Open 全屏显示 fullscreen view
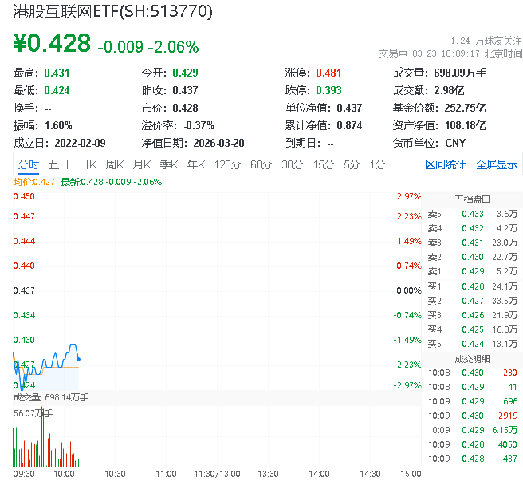Viewport: 523px width, 489px height. (x=497, y=164)
